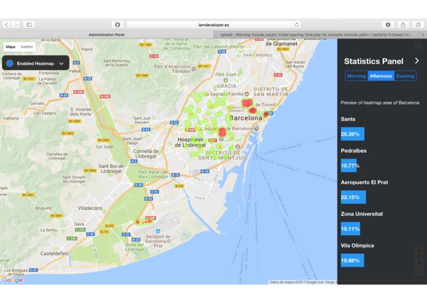The image size is (427, 303).
Task: Open the Safari share icon
Action: [x=403, y=25]
